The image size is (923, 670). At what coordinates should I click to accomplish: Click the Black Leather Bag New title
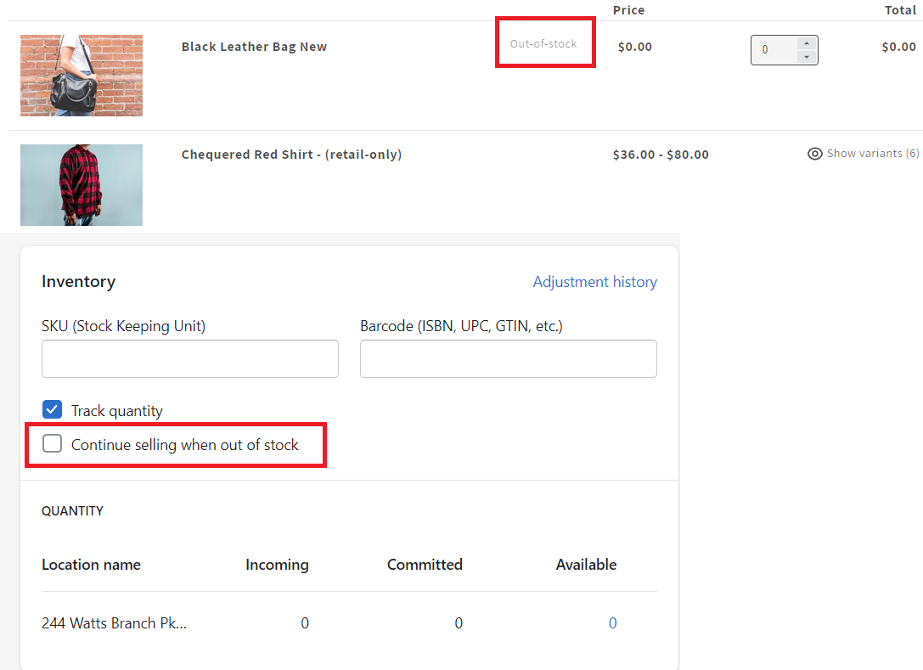tap(254, 47)
